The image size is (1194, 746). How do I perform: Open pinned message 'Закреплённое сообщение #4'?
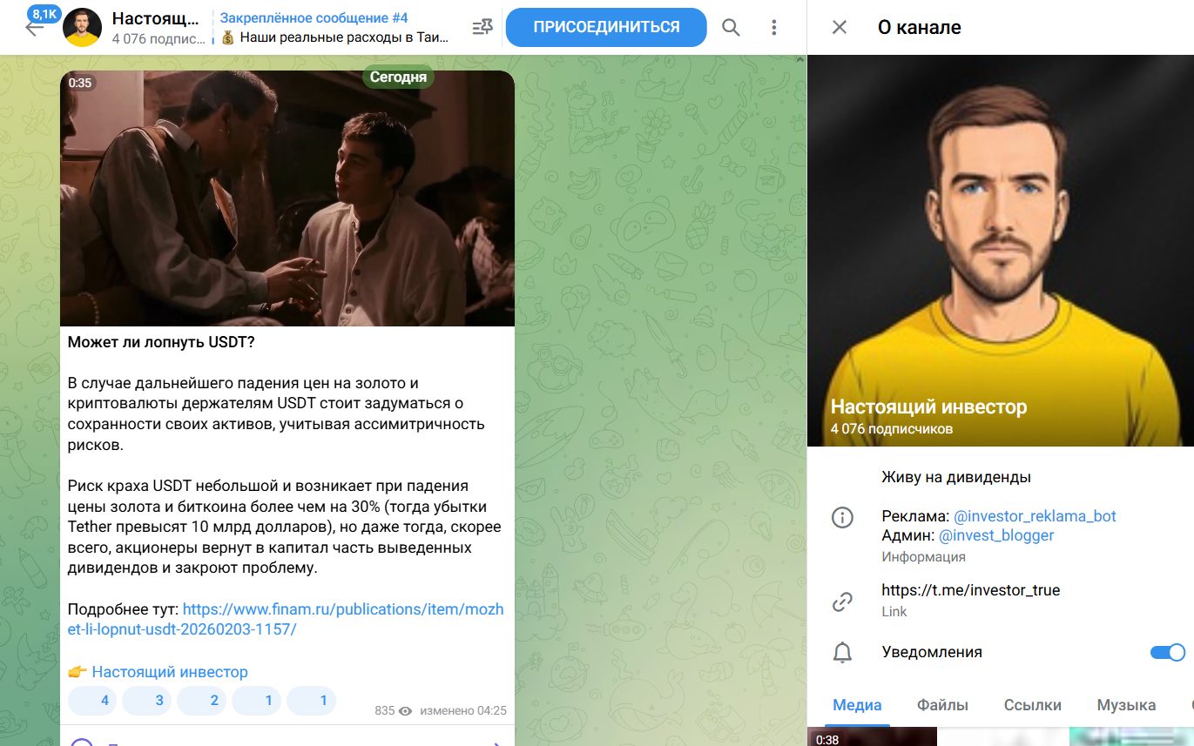pos(335,28)
